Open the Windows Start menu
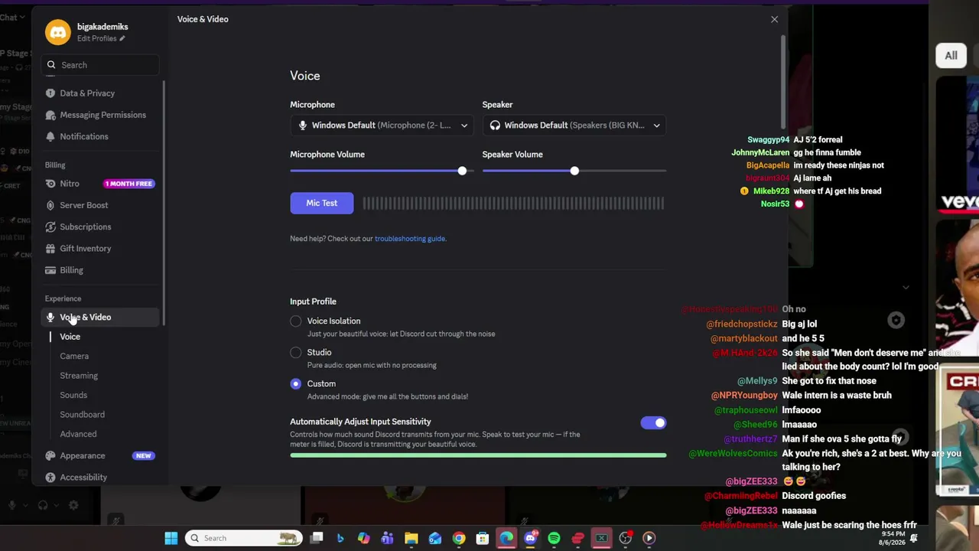The image size is (979, 551). pyautogui.click(x=171, y=538)
